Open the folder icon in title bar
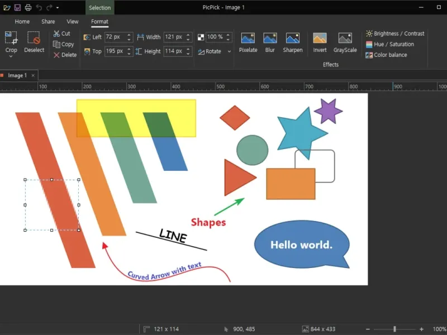The width and height of the screenshot is (447, 335). [7, 8]
